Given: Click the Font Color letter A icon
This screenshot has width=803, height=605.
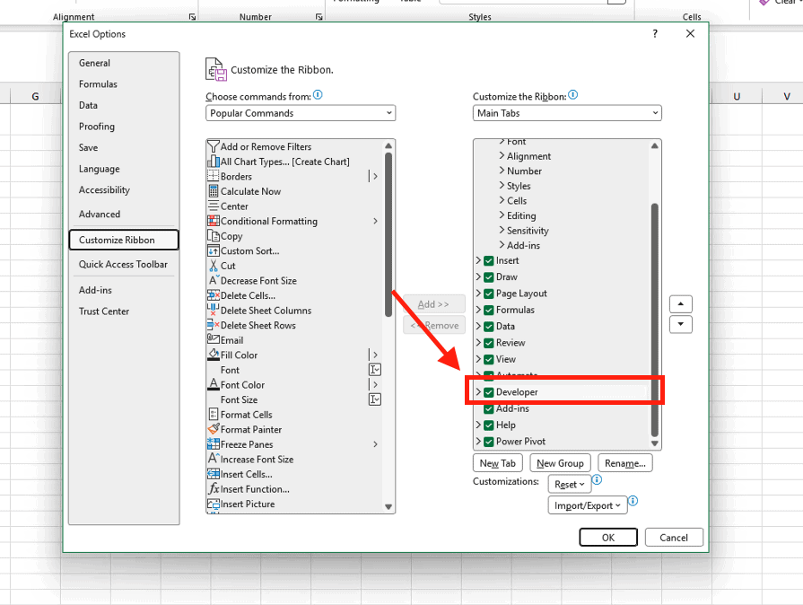Looking at the screenshot, I should tap(214, 384).
